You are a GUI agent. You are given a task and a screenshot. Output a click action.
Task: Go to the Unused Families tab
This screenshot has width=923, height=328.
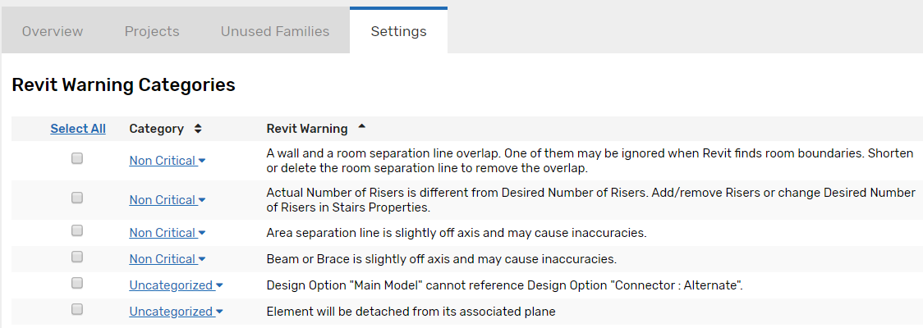pyautogui.click(x=275, y=31)
